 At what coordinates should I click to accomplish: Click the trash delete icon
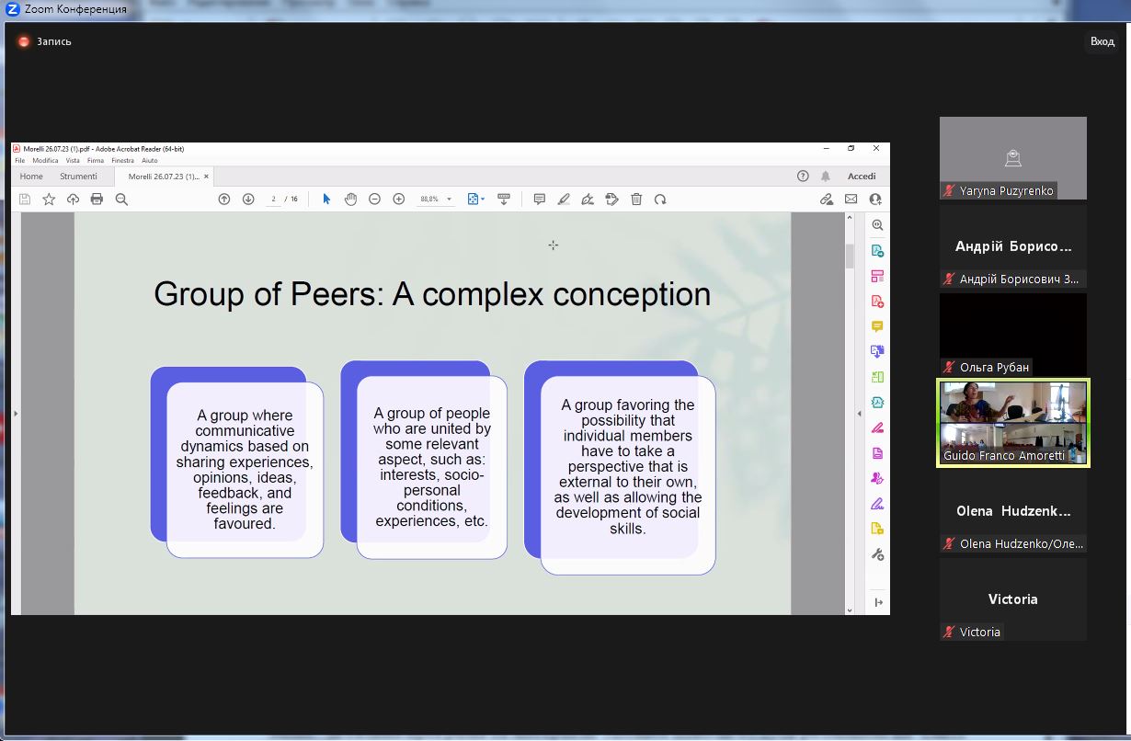636,199
